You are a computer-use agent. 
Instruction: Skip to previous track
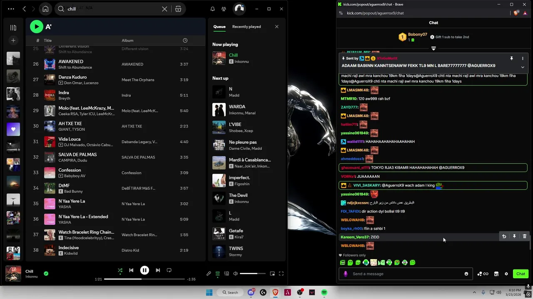131,270
